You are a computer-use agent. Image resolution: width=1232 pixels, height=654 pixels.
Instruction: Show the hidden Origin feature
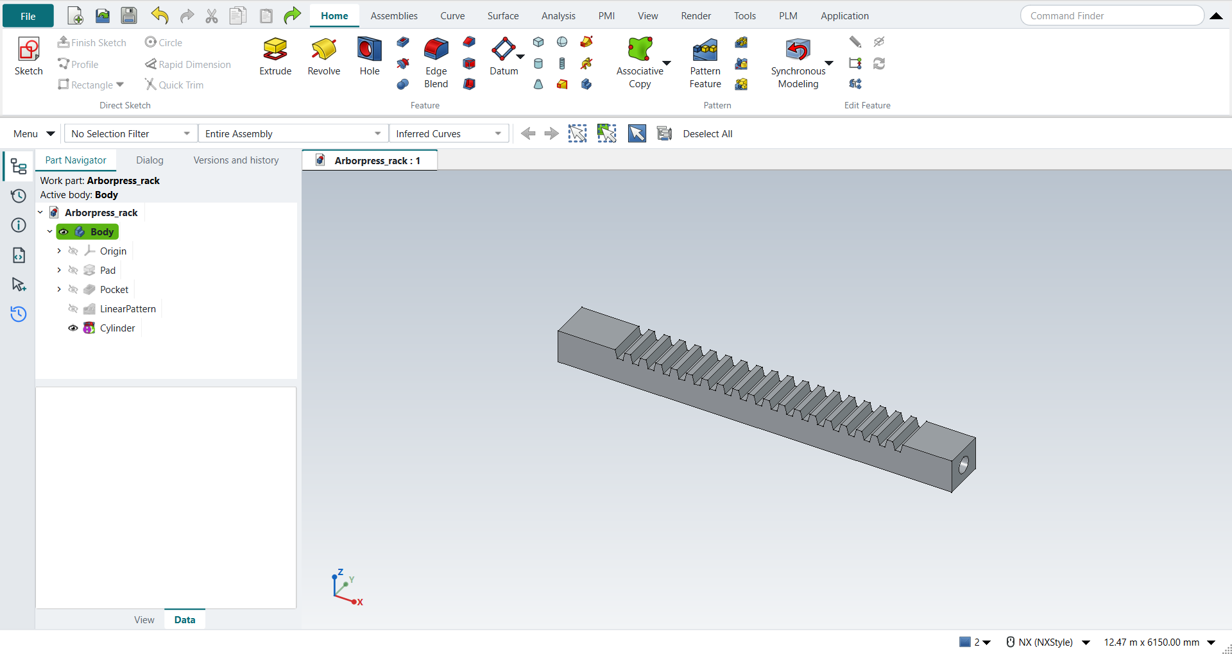tap(73, 251)
